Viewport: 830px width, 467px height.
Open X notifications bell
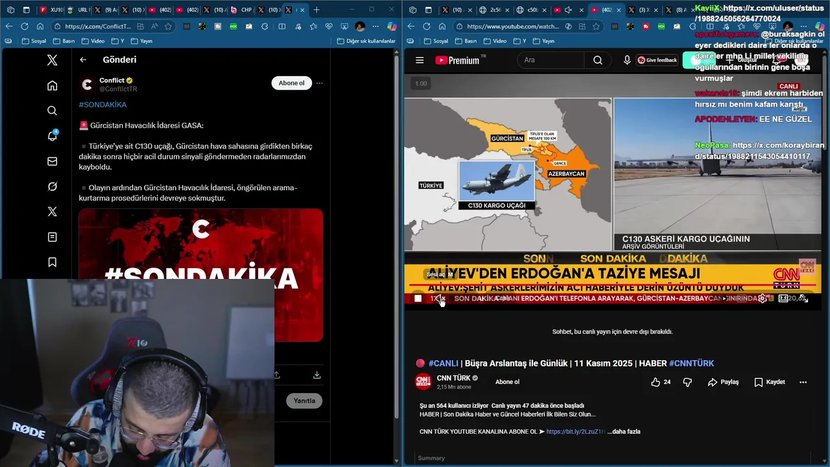(x=53, y=136)
